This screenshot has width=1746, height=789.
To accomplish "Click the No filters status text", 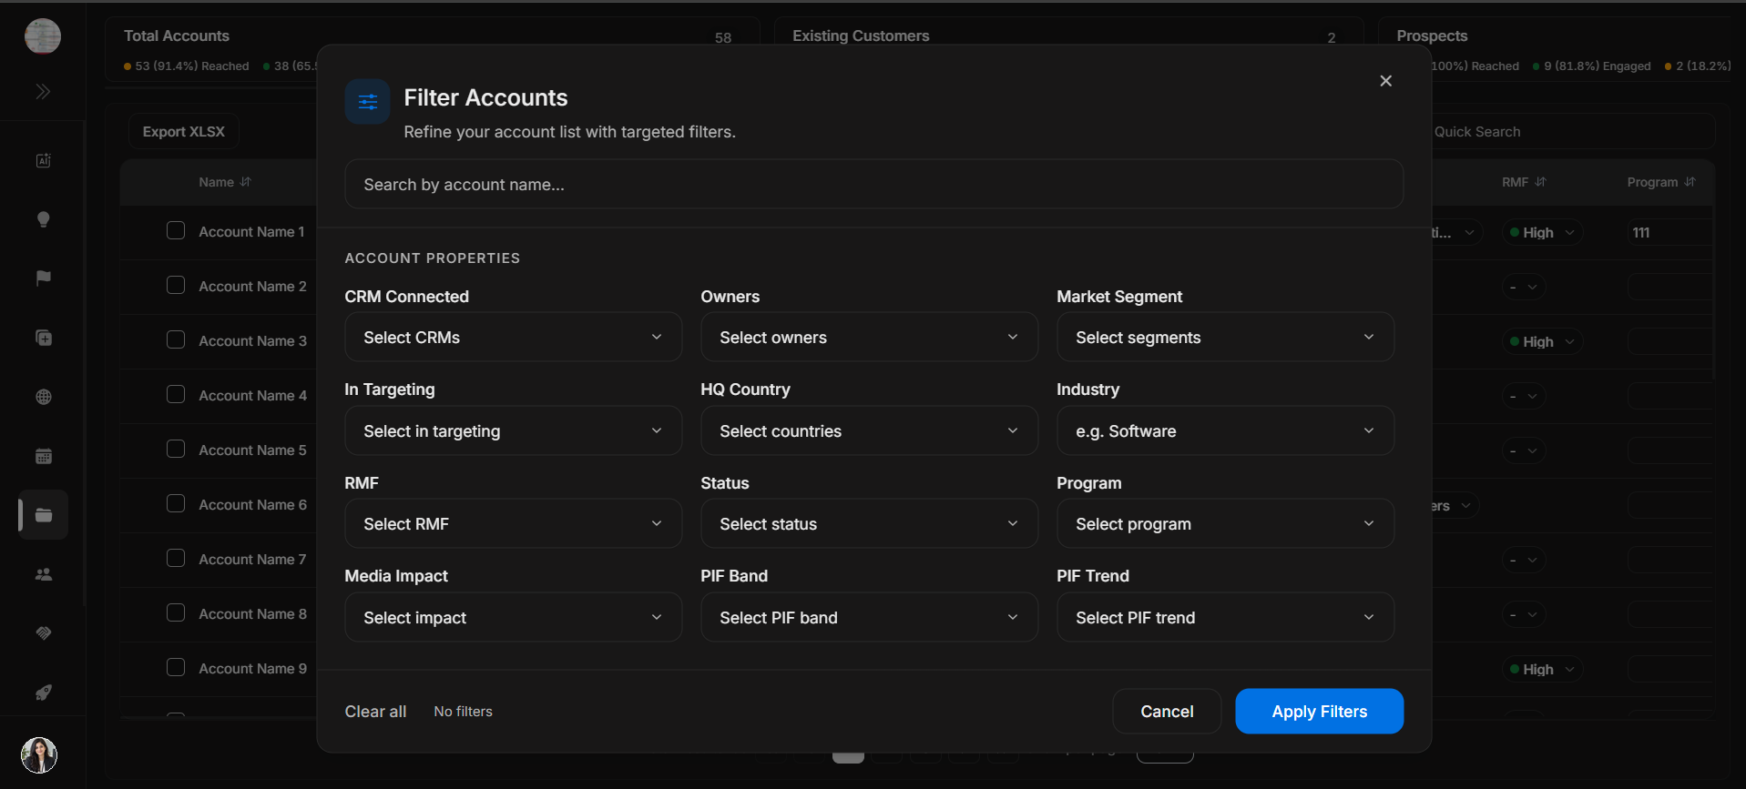I will pyautogui.click(x=463, y=712).
